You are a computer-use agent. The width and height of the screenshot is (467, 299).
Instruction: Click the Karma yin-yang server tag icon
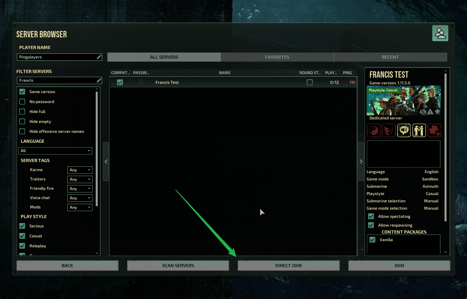coord(374,130)
